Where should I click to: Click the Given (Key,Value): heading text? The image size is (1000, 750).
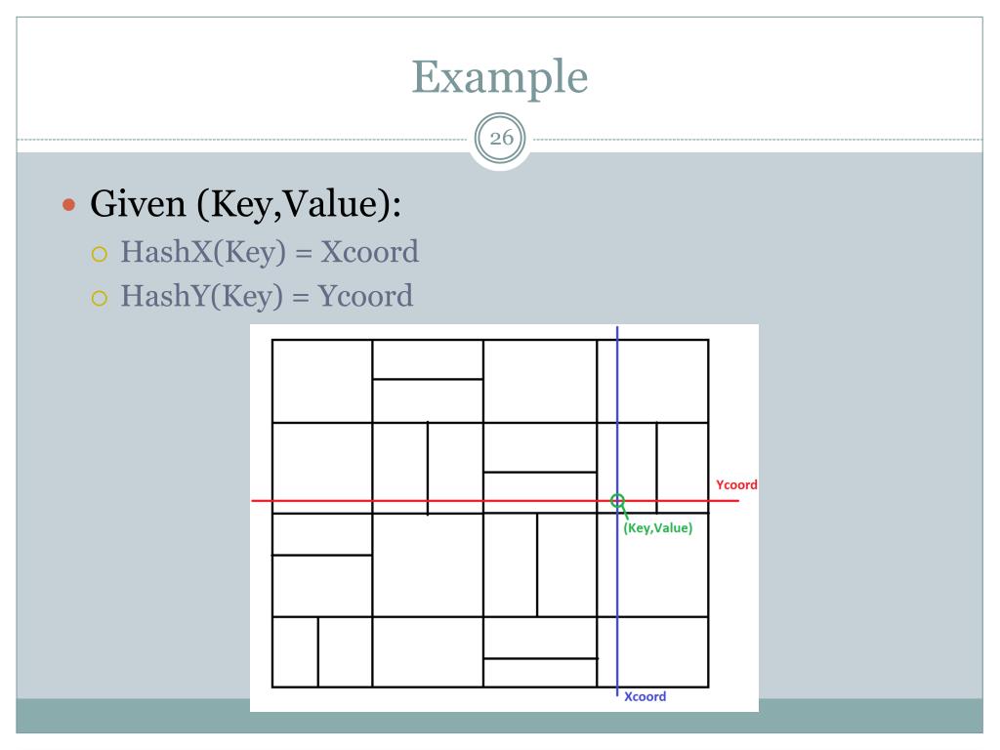245,205
